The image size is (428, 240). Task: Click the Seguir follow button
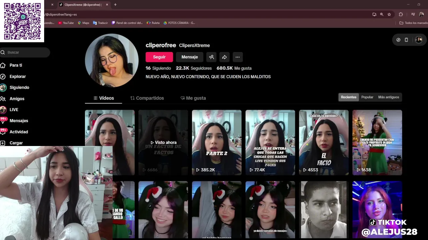[x=159, y=57]
